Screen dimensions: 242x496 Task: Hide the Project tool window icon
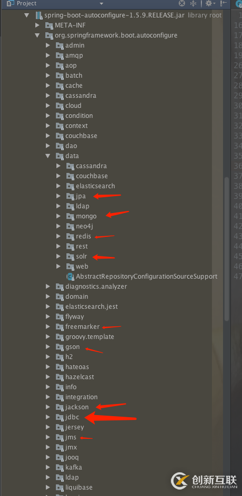[x=224, y=3]
